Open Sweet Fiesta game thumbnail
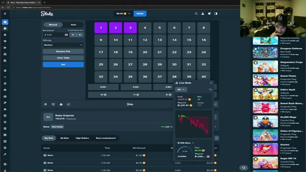306x172 pixels. tap(265, 80)
